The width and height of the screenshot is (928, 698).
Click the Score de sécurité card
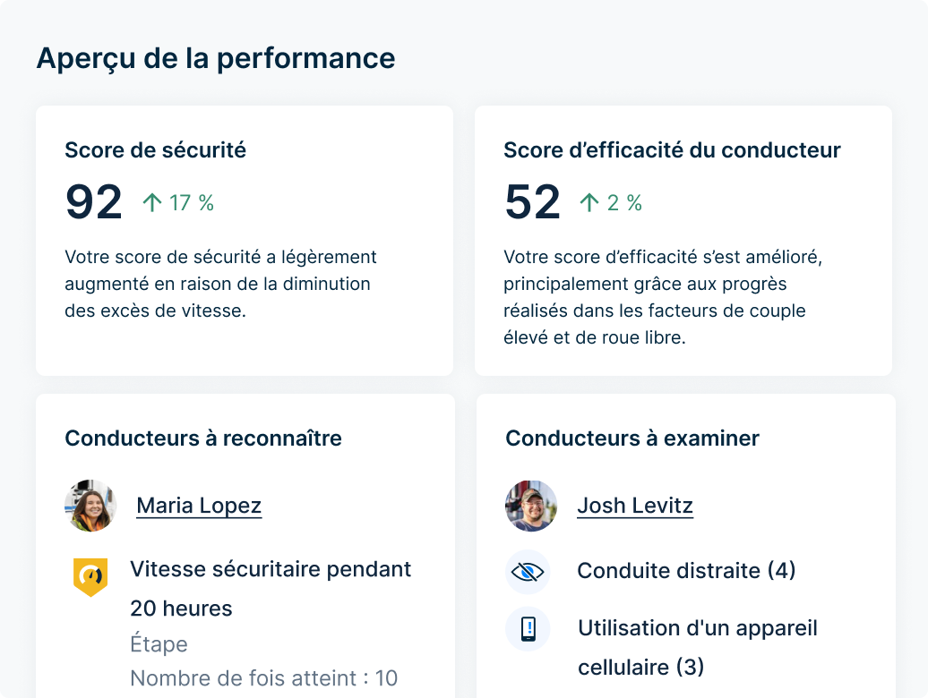(x=244, y=239)
